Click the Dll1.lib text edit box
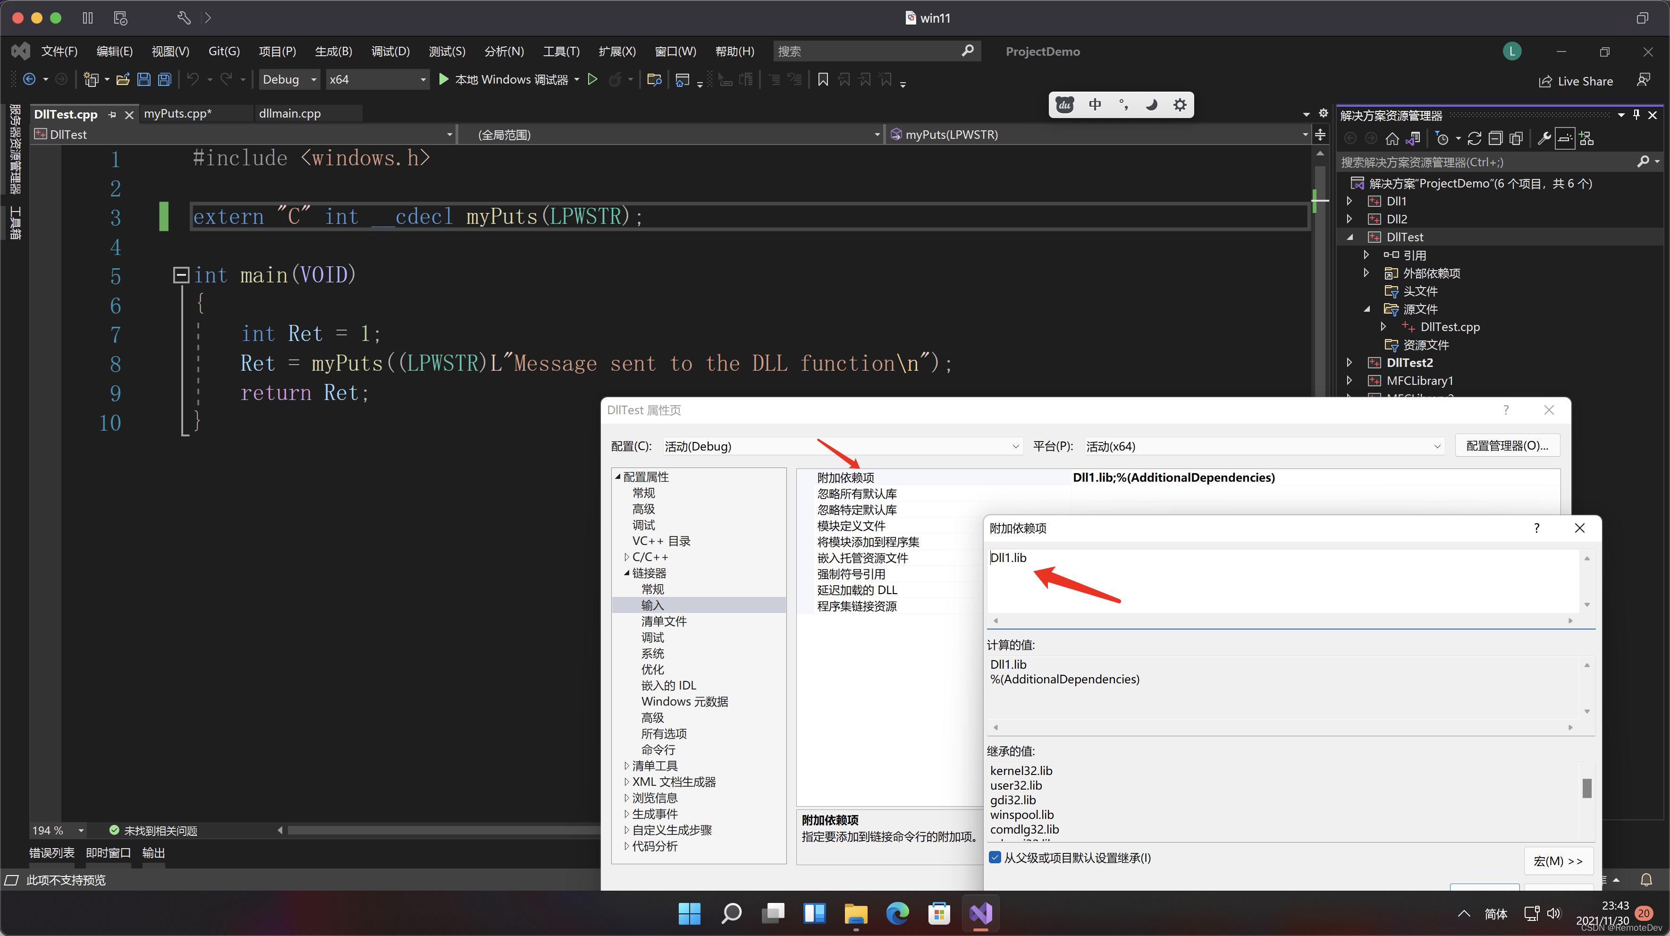This screenshot has width=1670, height=936. coord(1283,581)
